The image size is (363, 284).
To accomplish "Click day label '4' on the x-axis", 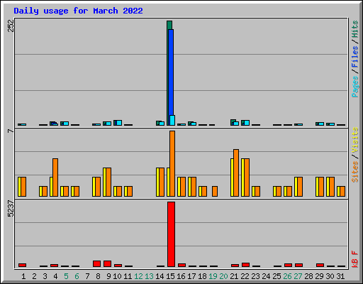I will pos(55,276).
